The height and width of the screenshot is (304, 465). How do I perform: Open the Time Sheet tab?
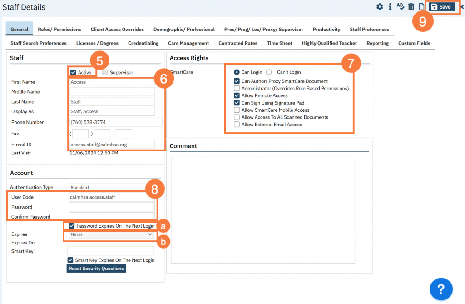(280, 43)
